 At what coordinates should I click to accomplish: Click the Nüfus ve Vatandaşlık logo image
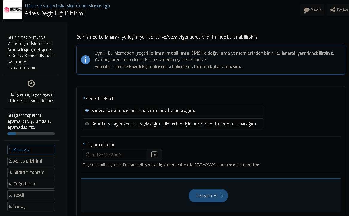(13, 10)
